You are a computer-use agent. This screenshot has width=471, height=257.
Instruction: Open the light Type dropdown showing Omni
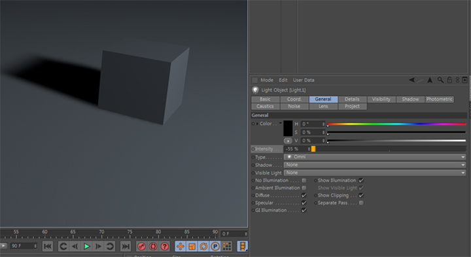pyautogui.click(x=375, y=157)
